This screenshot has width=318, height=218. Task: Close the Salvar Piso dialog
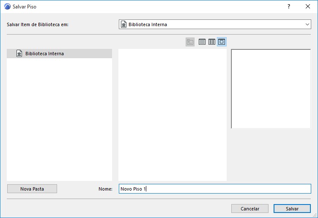coord(308,6)
